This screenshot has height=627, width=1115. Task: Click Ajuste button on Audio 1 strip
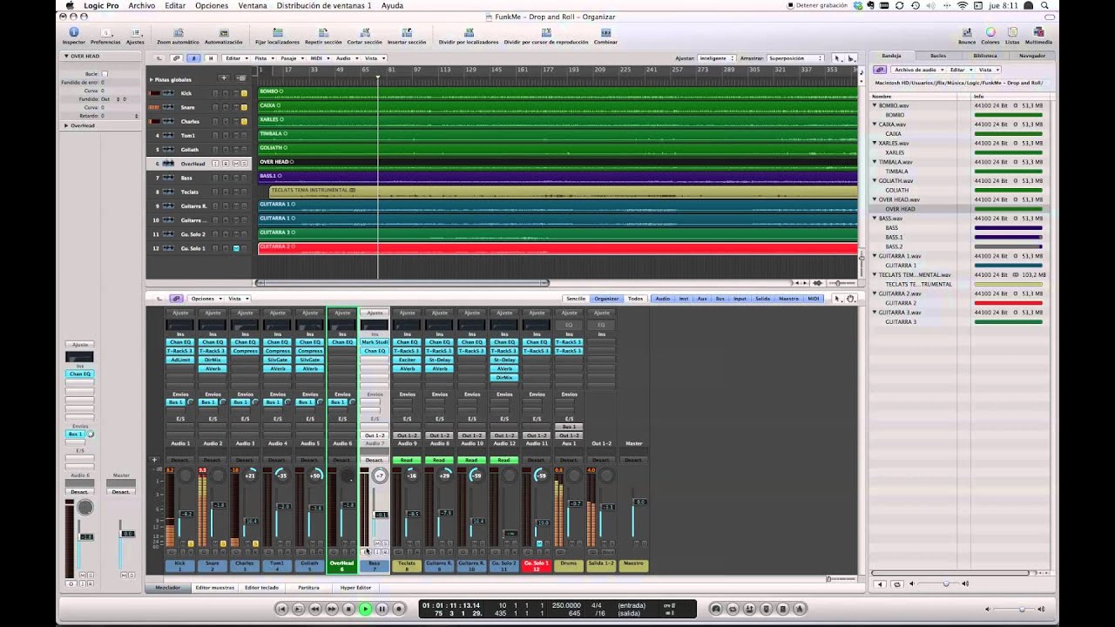click(x=180, y=313)
